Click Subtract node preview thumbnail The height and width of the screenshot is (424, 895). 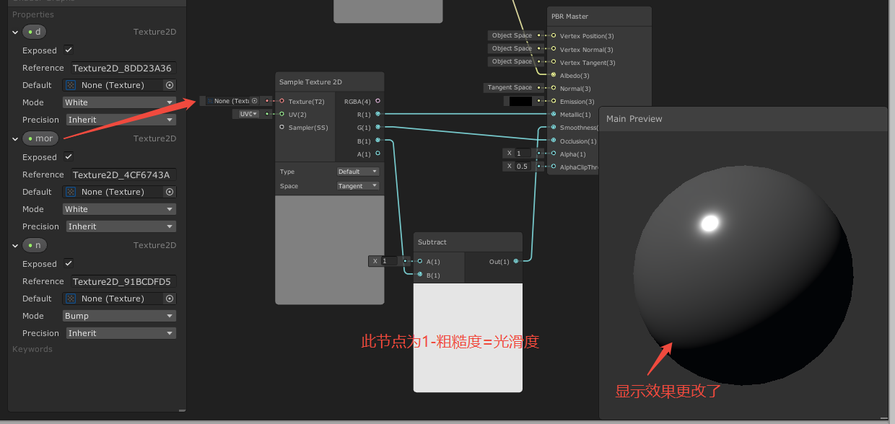(x=468, y=337)
